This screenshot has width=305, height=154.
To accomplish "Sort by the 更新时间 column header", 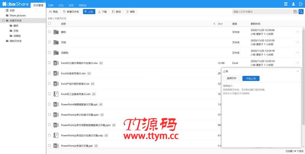I will 255,24.
